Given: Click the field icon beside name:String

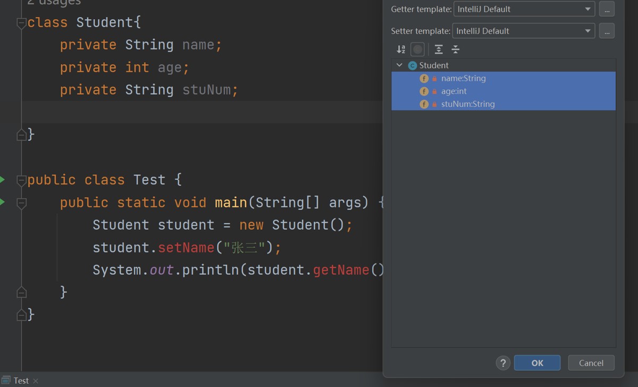Looking at the screenshot, I should [x=424, y=78].
